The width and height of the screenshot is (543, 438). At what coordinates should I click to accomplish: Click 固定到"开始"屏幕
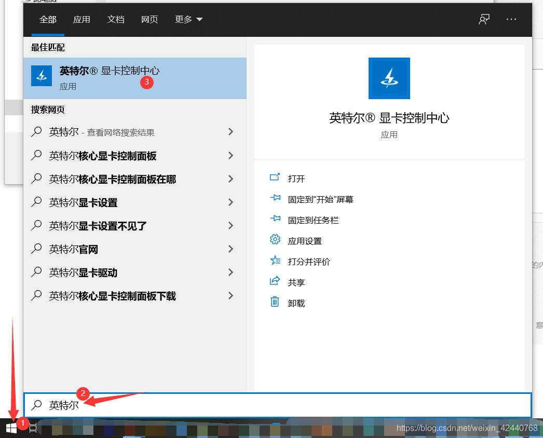321,199
